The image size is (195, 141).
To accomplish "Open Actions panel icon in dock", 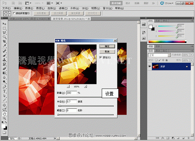I will point(144,38).
